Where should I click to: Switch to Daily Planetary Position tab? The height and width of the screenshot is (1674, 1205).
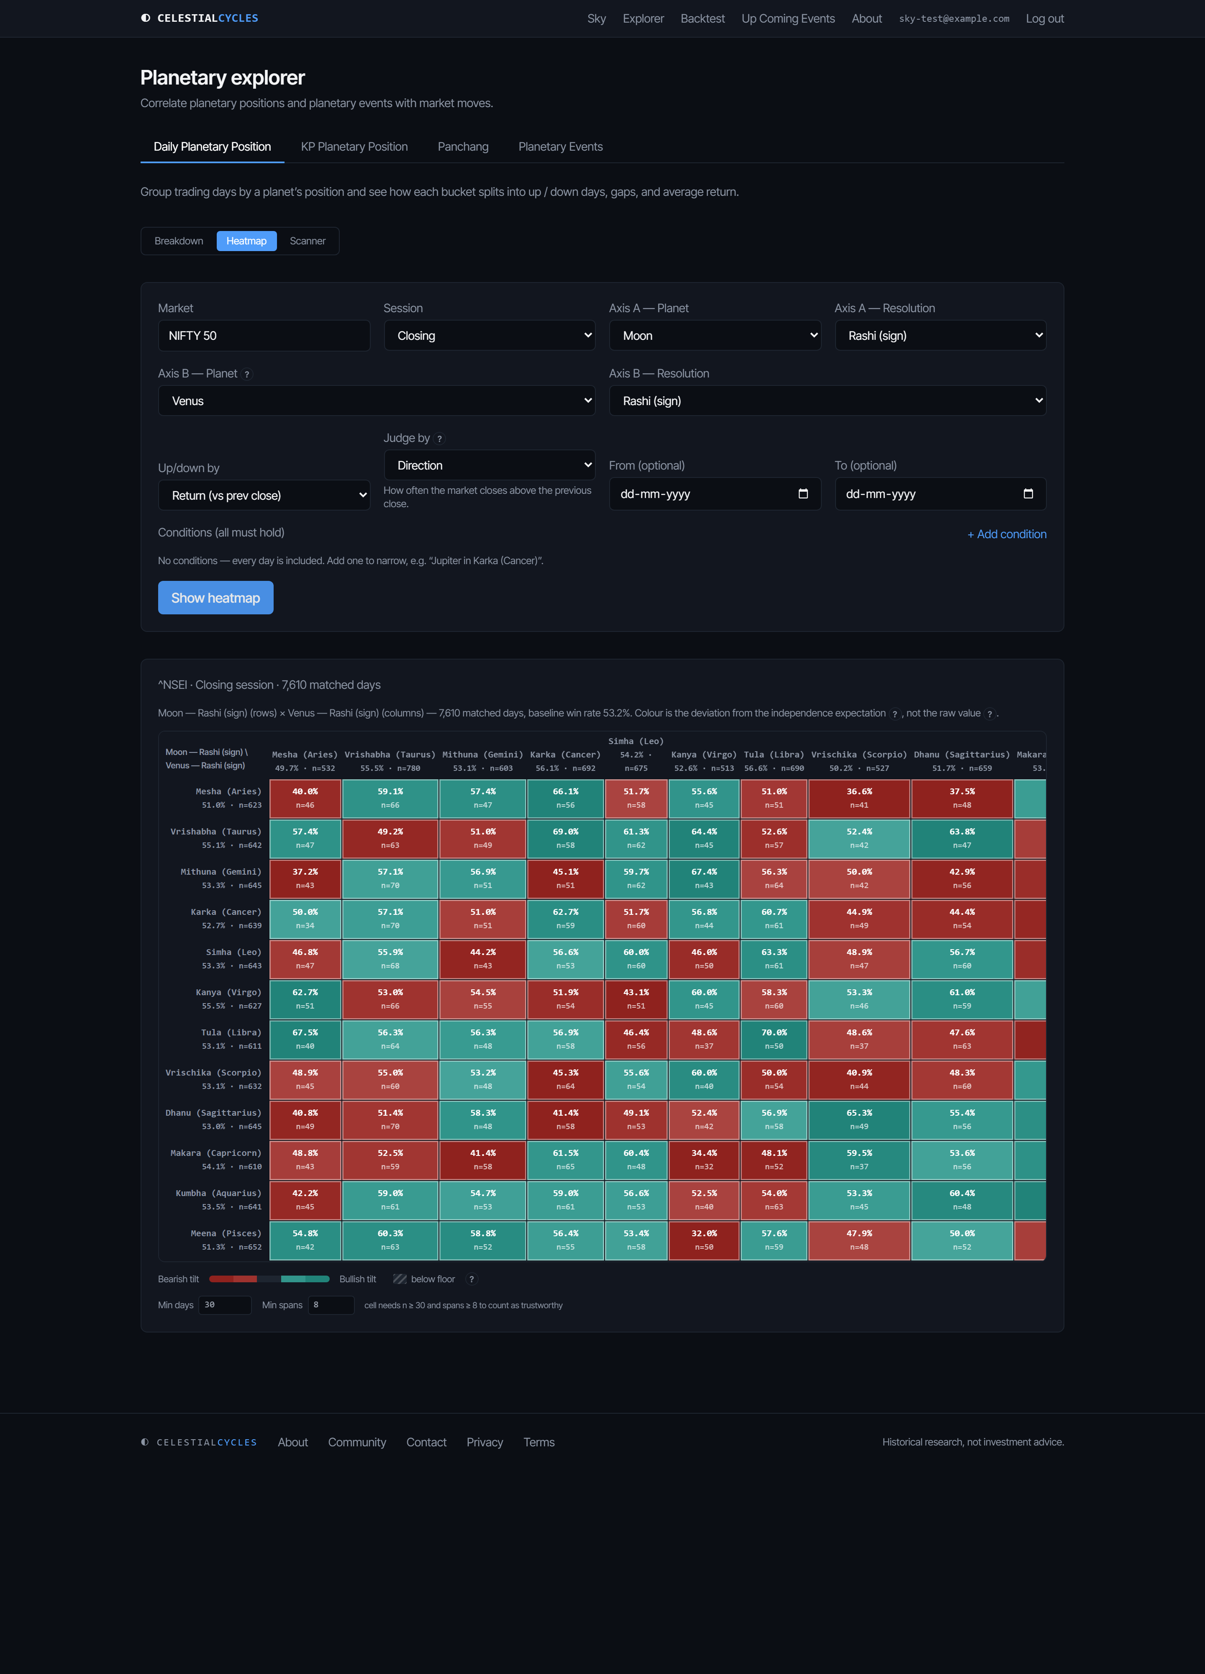pos(213,147)
